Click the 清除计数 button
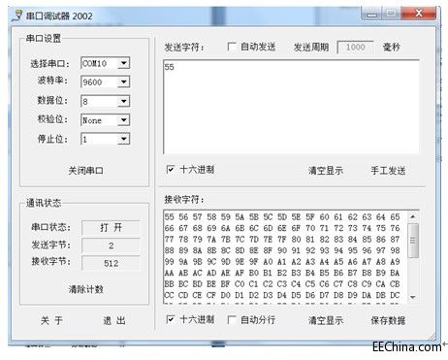The image size is (448, 360). point(85,289)
